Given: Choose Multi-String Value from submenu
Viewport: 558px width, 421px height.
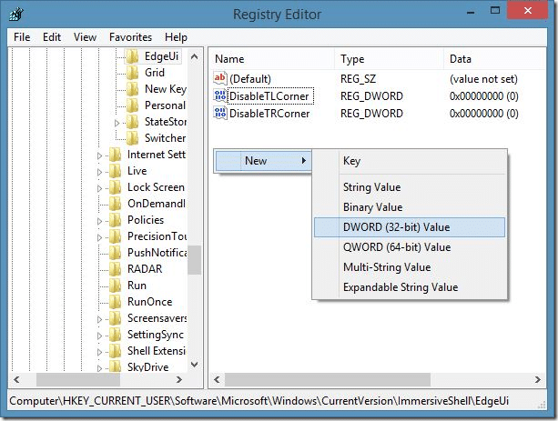Looking at the screenshot, I should tap(410, 267).
